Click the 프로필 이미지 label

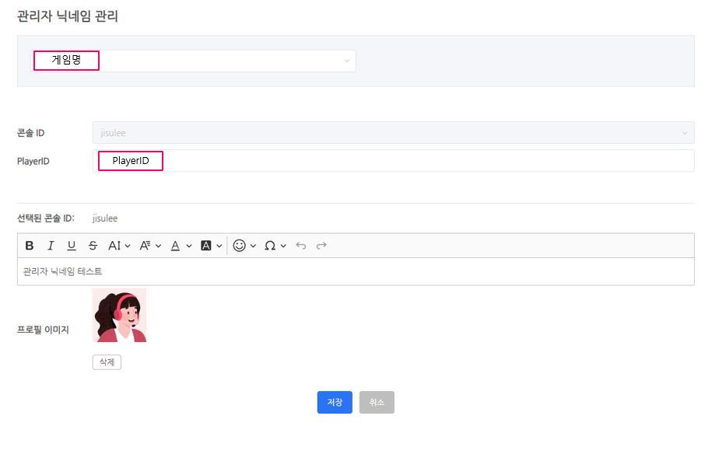coord(43,330)
